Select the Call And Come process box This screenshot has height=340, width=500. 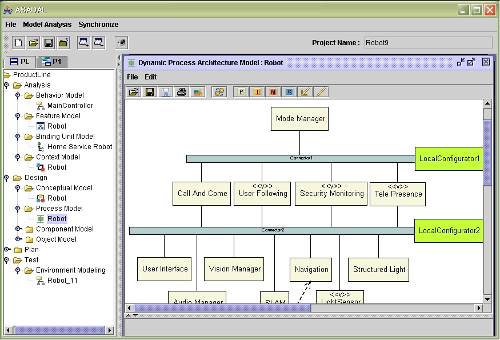202,194
